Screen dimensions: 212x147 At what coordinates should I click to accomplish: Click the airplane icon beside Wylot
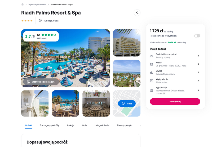[x=152, y=72]
